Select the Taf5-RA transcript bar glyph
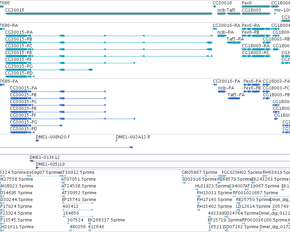The width and height of the screenshot is (290, 232). (x=233, y=43)
